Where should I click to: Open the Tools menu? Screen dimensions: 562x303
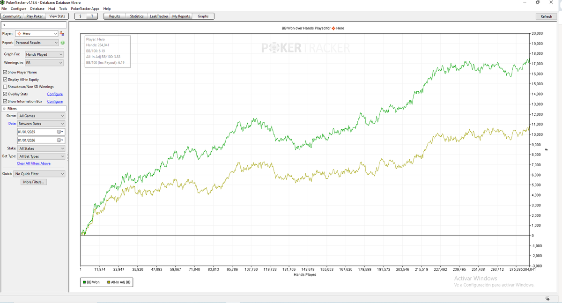click(63, 8)
